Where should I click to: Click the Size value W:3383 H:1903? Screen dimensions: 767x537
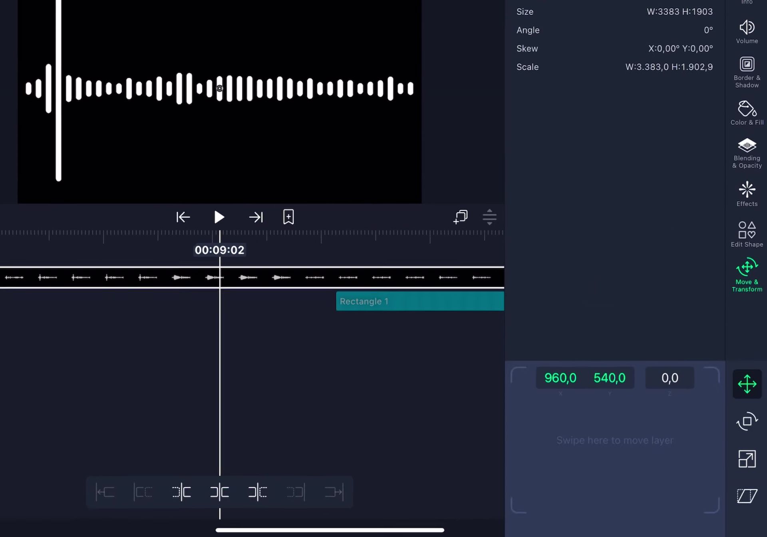pos(680,12)
